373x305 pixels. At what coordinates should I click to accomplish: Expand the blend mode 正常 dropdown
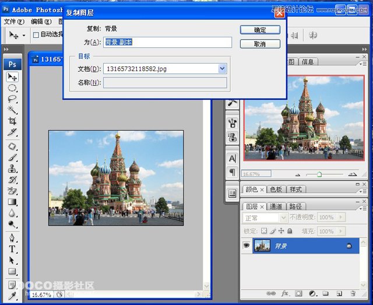282,218
